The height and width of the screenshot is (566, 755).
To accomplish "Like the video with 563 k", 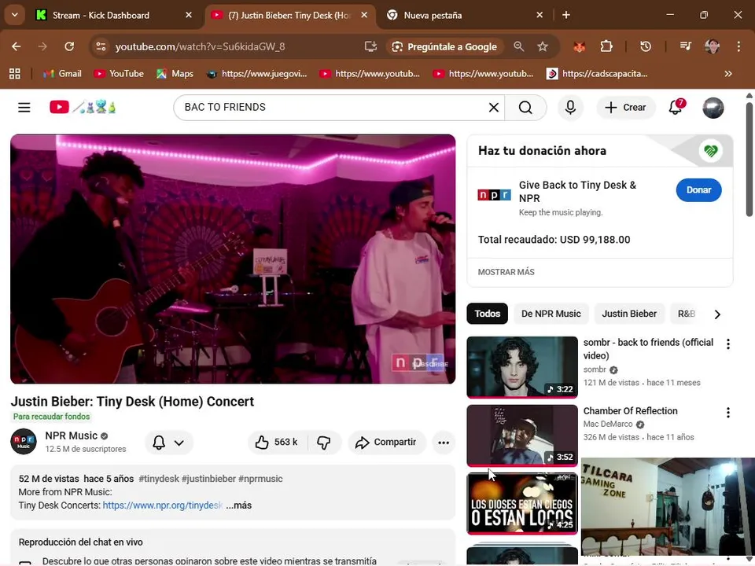I will (x=277, y=443).
